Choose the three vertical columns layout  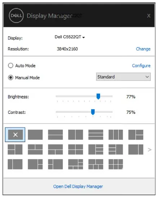click(x=116, y=135)
